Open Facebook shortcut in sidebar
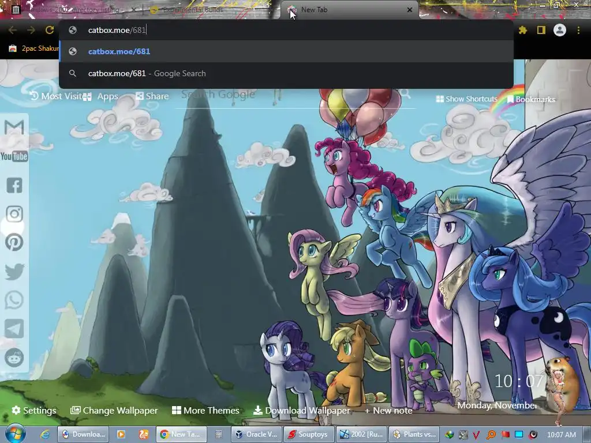The width and height of the screenshot is (591, 443). 14,185
